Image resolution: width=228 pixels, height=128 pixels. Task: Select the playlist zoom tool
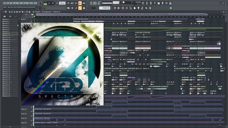click(27, 12)
